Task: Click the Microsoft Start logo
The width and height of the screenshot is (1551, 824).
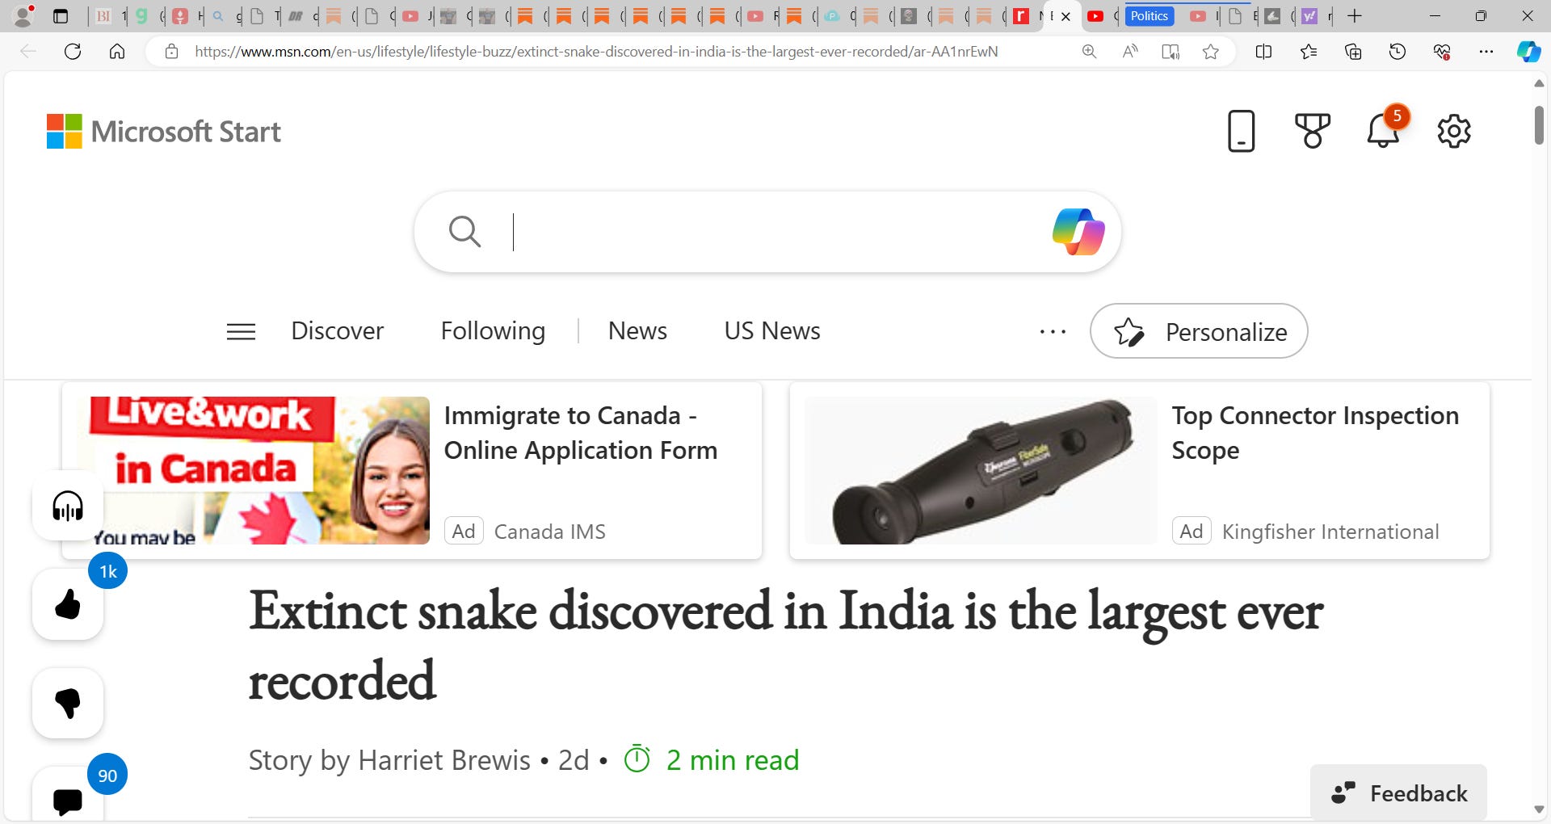Action: click(x=164, y=132)
